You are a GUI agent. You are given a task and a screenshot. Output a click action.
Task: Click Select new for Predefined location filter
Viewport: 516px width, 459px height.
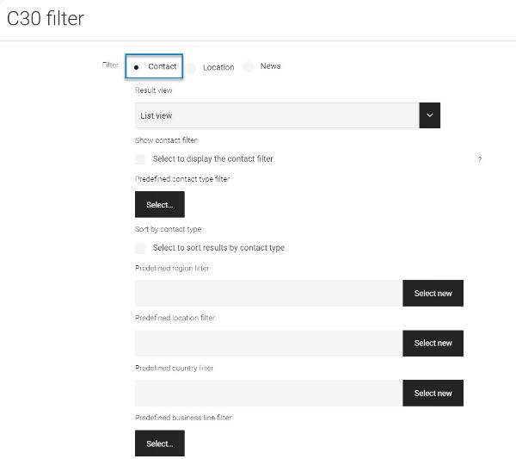coord(433,343)
